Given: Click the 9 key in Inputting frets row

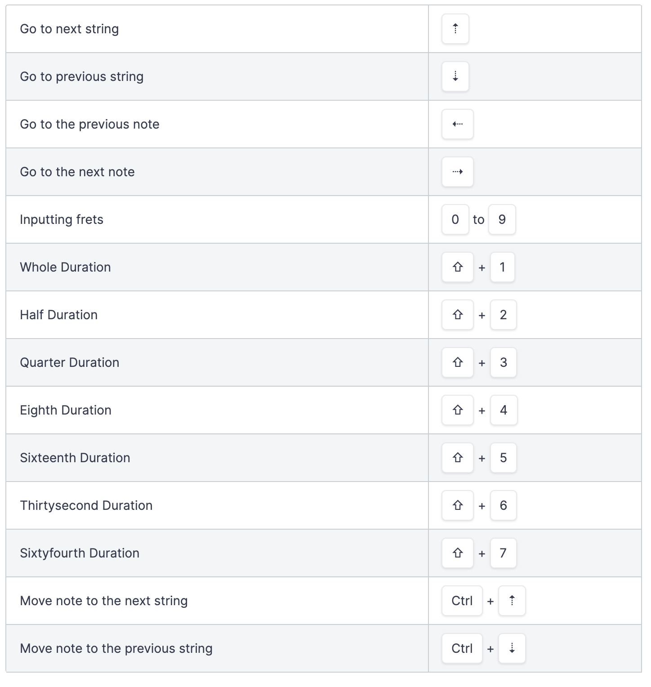Looking at the screenshot, I should tap(502, 219).
